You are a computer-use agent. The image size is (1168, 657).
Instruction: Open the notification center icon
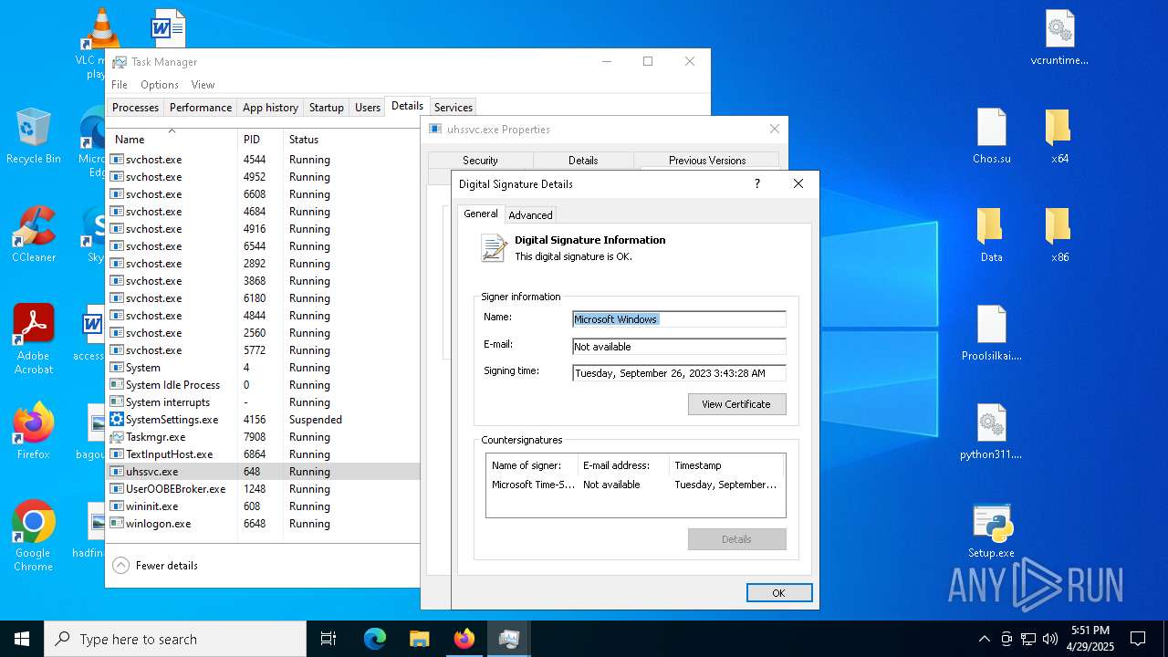click(1138, 639)
